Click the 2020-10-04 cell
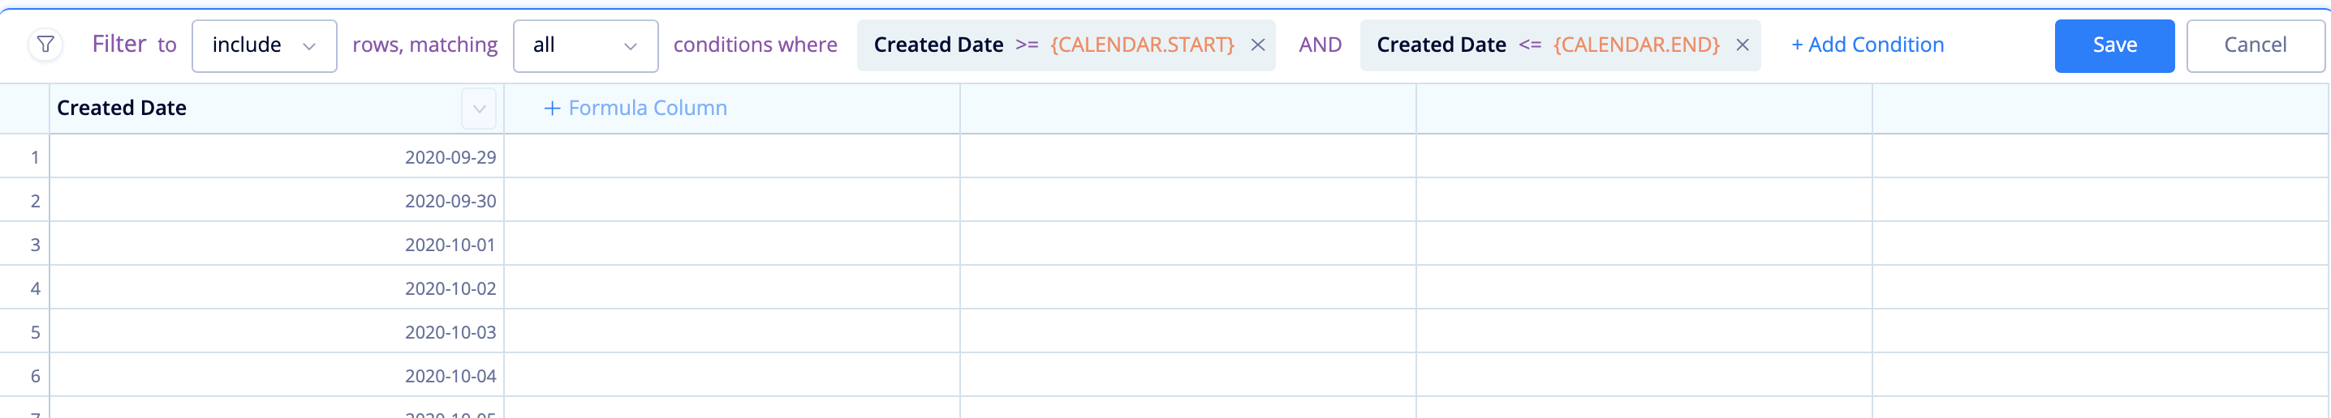 coord(277,376)
